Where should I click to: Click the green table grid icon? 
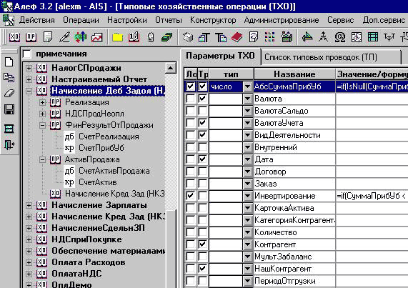pos(372,37)
